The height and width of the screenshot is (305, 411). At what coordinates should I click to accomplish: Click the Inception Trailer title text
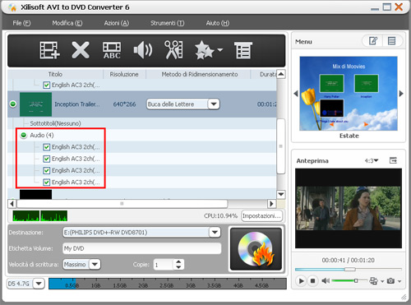tap(77, 104)
